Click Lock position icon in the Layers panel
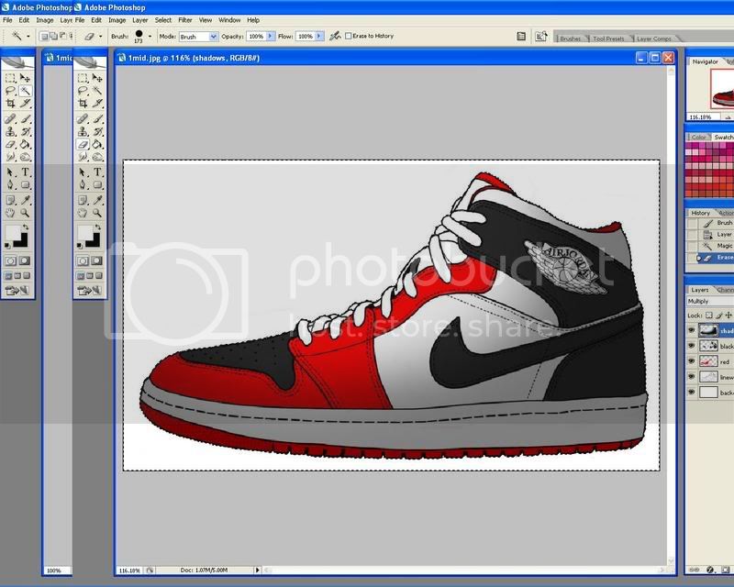 [728, 315]
